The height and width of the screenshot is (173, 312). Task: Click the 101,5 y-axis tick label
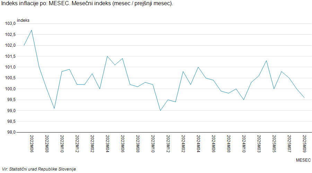(10, 56)
